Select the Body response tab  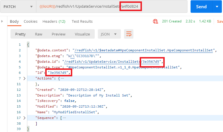pos(14,21)
